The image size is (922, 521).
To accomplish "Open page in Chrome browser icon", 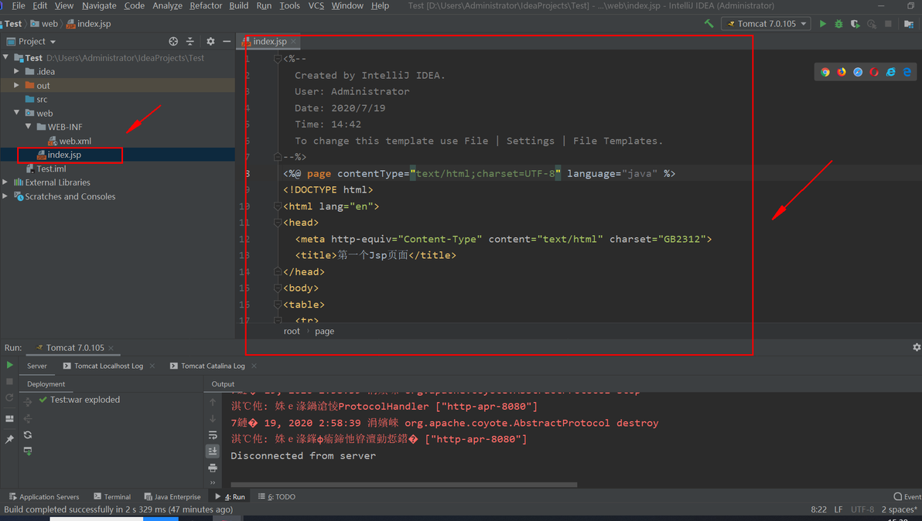I will [x=825, y=72].
